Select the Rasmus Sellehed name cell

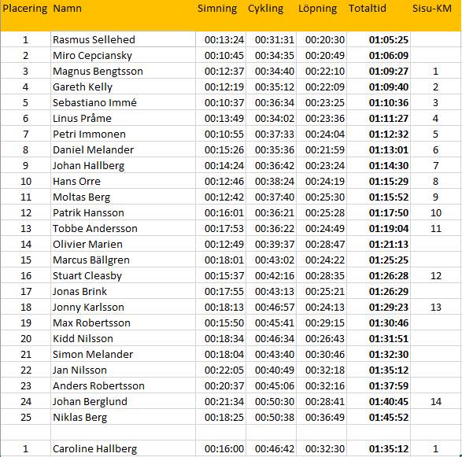pyautogui.click(x=123, y=39)
